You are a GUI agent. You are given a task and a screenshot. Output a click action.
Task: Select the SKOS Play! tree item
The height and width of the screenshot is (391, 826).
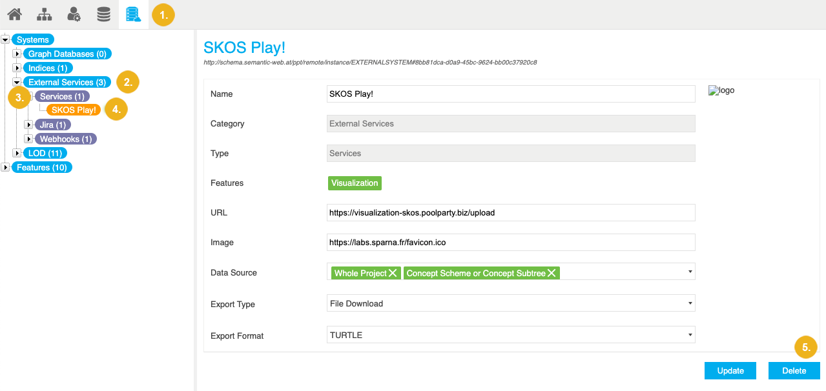[x=74, y=110]
